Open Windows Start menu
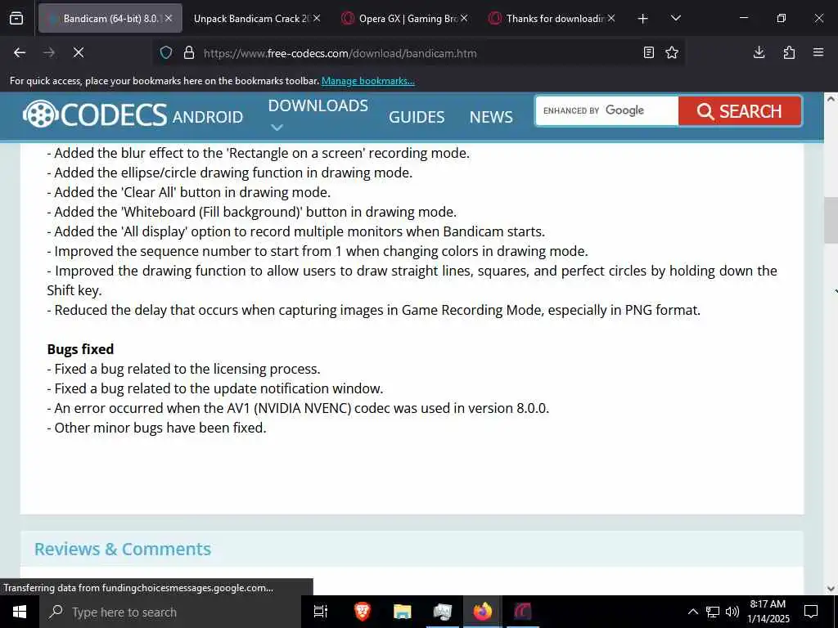 click(x=20, y=612)
